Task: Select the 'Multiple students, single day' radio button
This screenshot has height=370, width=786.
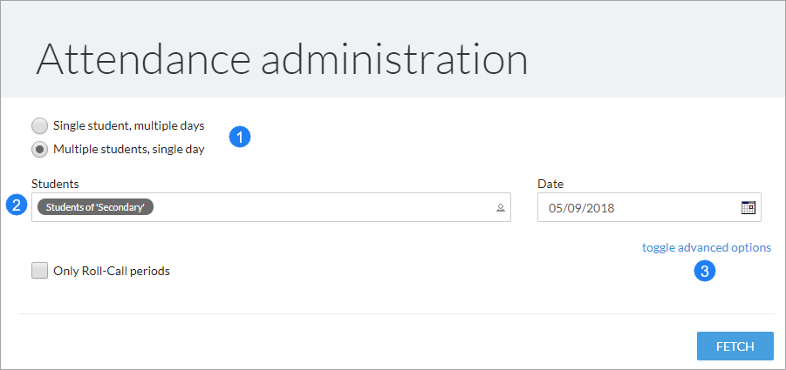Action: point(39,149)
